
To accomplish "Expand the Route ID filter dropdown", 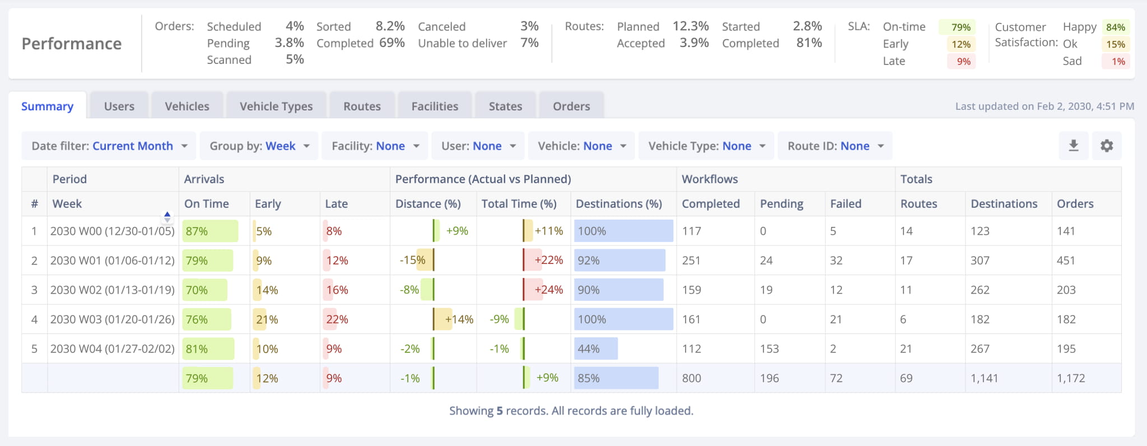I will [835, 146].
